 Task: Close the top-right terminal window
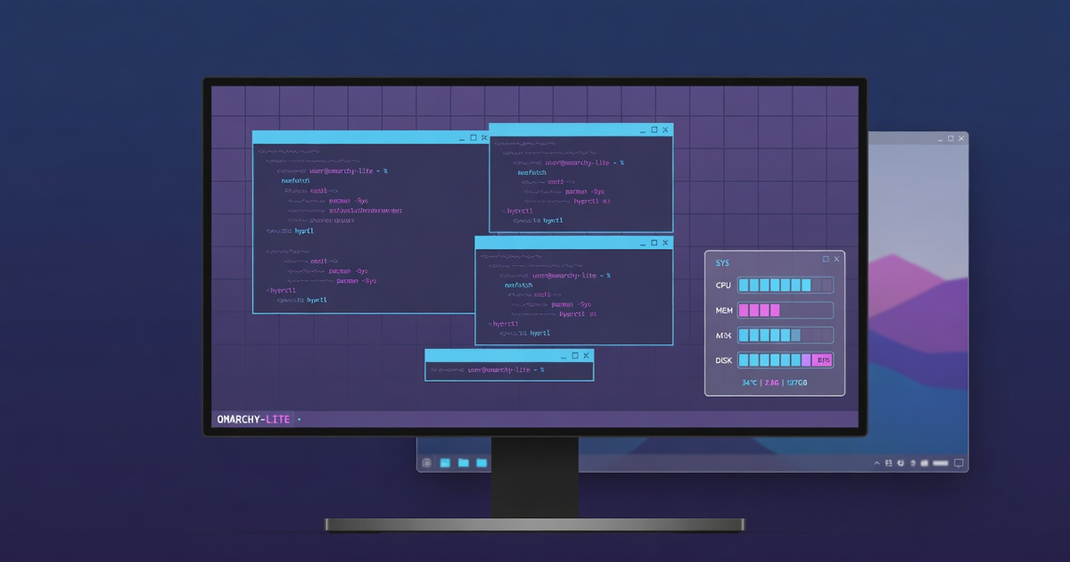[x=665, y=130]
